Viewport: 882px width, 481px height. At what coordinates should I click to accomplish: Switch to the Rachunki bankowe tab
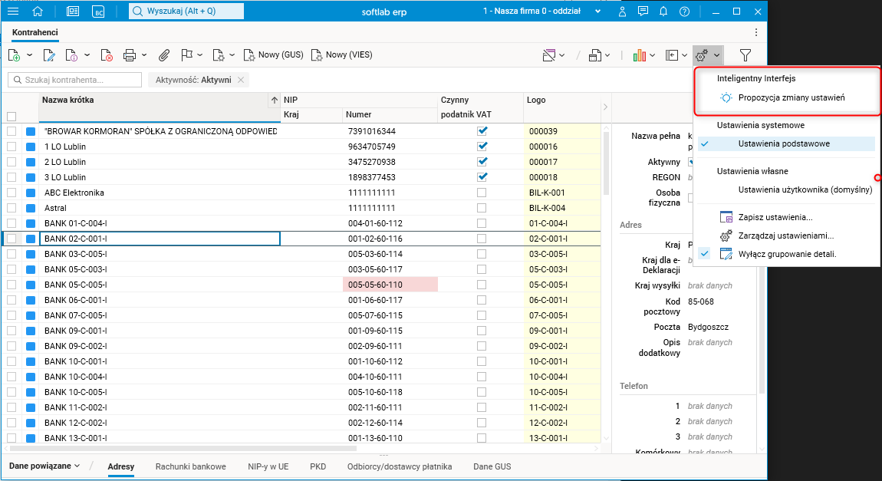click(x=190, y=466)
